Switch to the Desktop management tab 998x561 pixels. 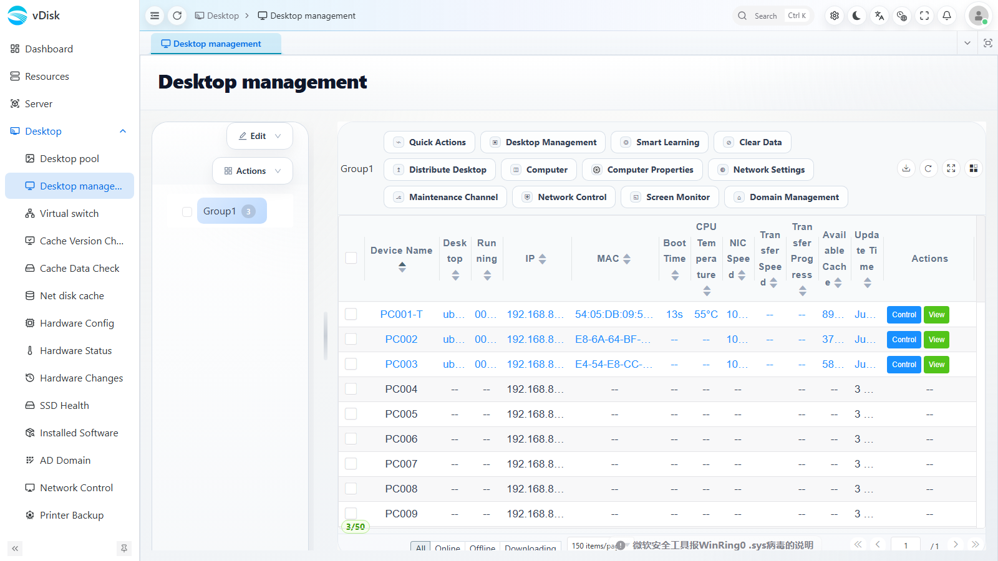pos(216,44)
